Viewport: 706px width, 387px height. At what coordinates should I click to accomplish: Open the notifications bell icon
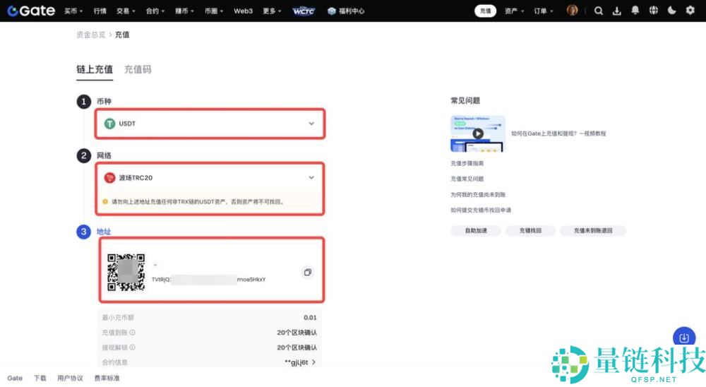(x=635, y=11)
